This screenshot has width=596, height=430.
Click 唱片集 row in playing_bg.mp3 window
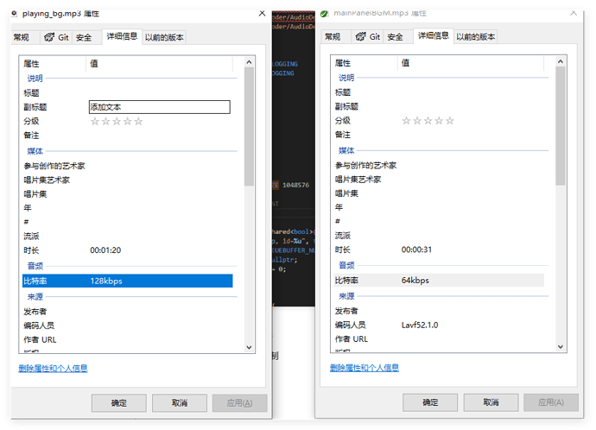(127, 194)
